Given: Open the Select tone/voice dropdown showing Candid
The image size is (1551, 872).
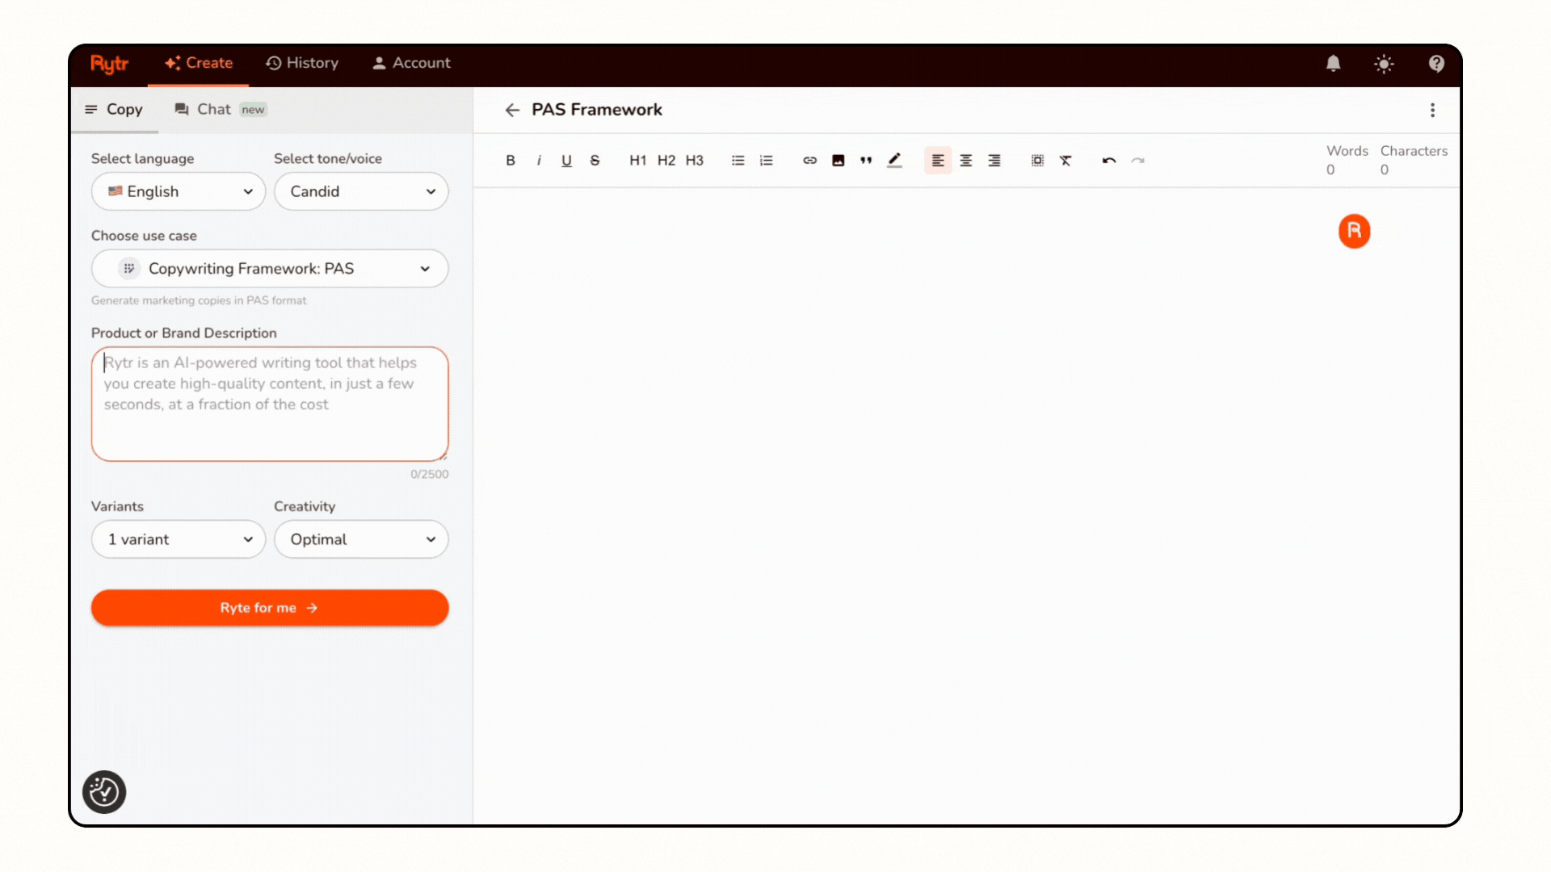Looking at the screenshot, I should (361, 191).
